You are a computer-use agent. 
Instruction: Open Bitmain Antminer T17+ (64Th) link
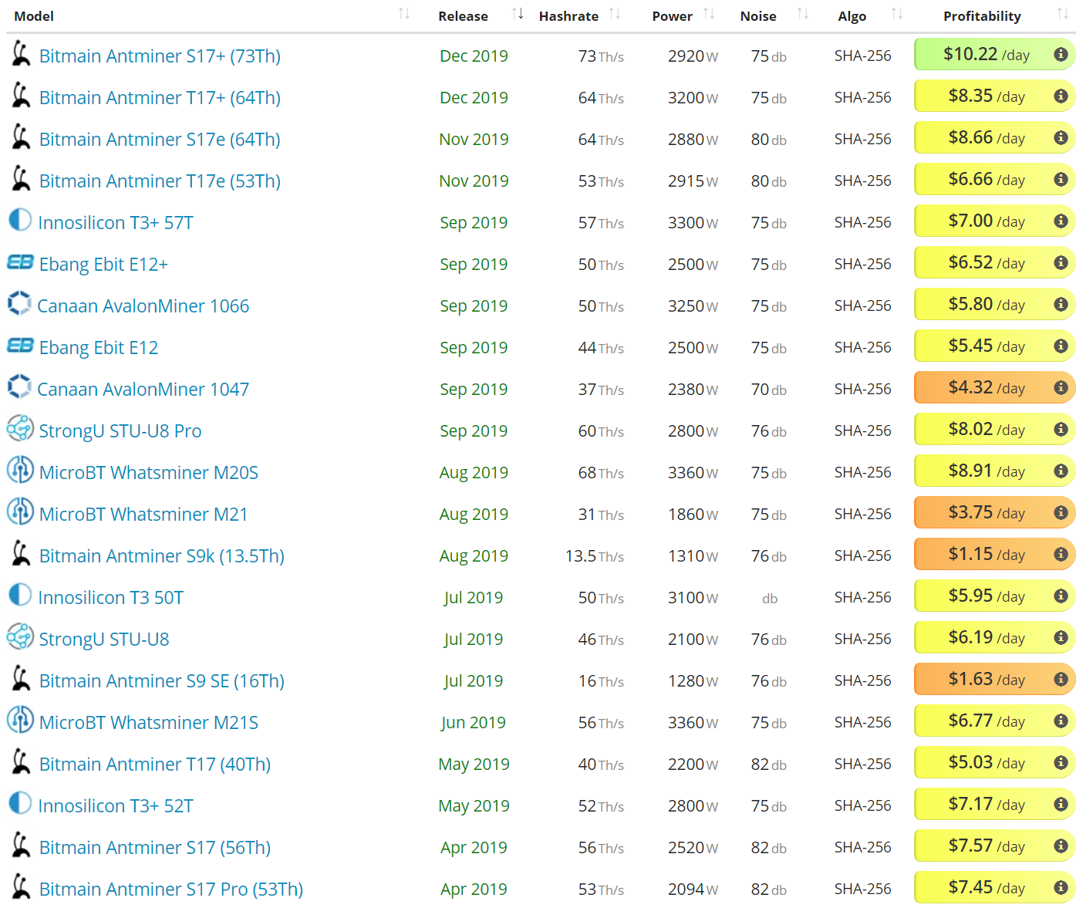pos(160,98)
